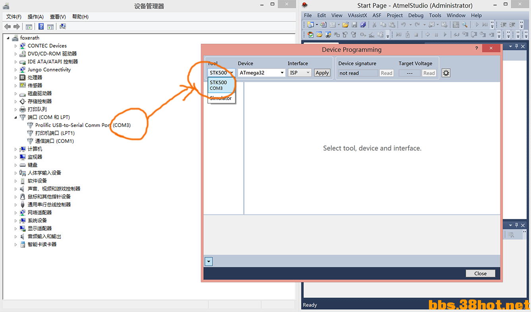Expand the 网络适配器 node
531x312 pixels.
coord(16,212)
